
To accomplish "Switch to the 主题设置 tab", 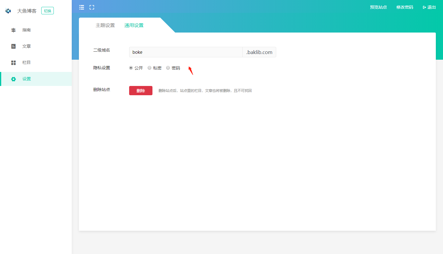I will pos(105,25).
